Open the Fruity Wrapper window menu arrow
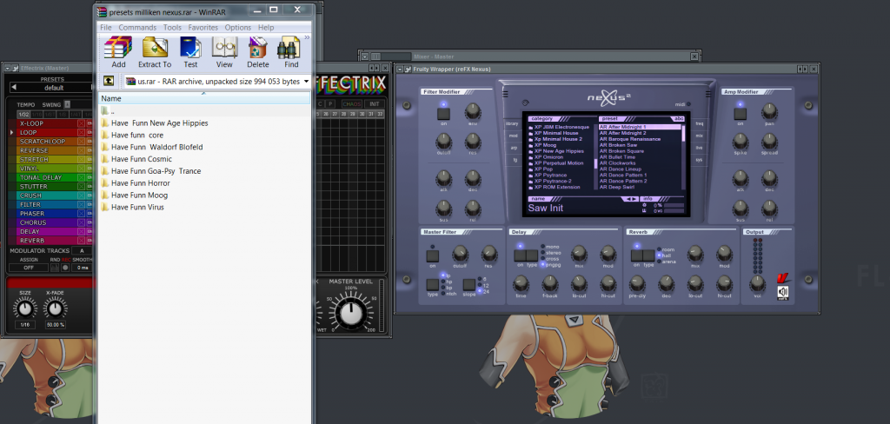Image resolution: width=890 pixels, height=424 pixels. (400, 70)
